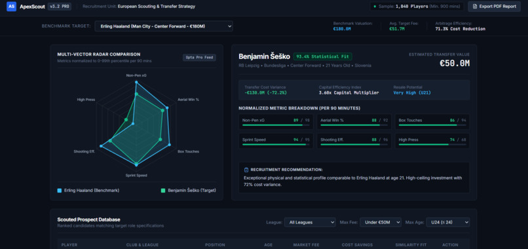Click the €51.7M average target fee
This screenshot has height=249, width=528.
pos(397,29)
